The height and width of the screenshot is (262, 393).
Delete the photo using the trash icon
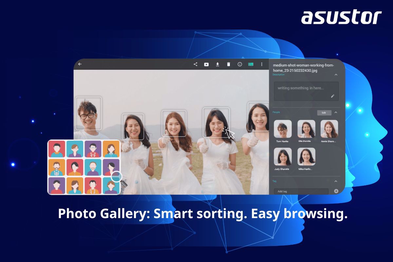coord(229,65)
